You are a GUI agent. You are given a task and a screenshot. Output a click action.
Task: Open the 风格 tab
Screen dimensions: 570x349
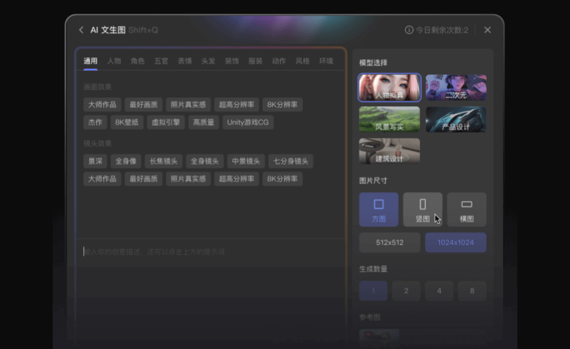point(302,60)
